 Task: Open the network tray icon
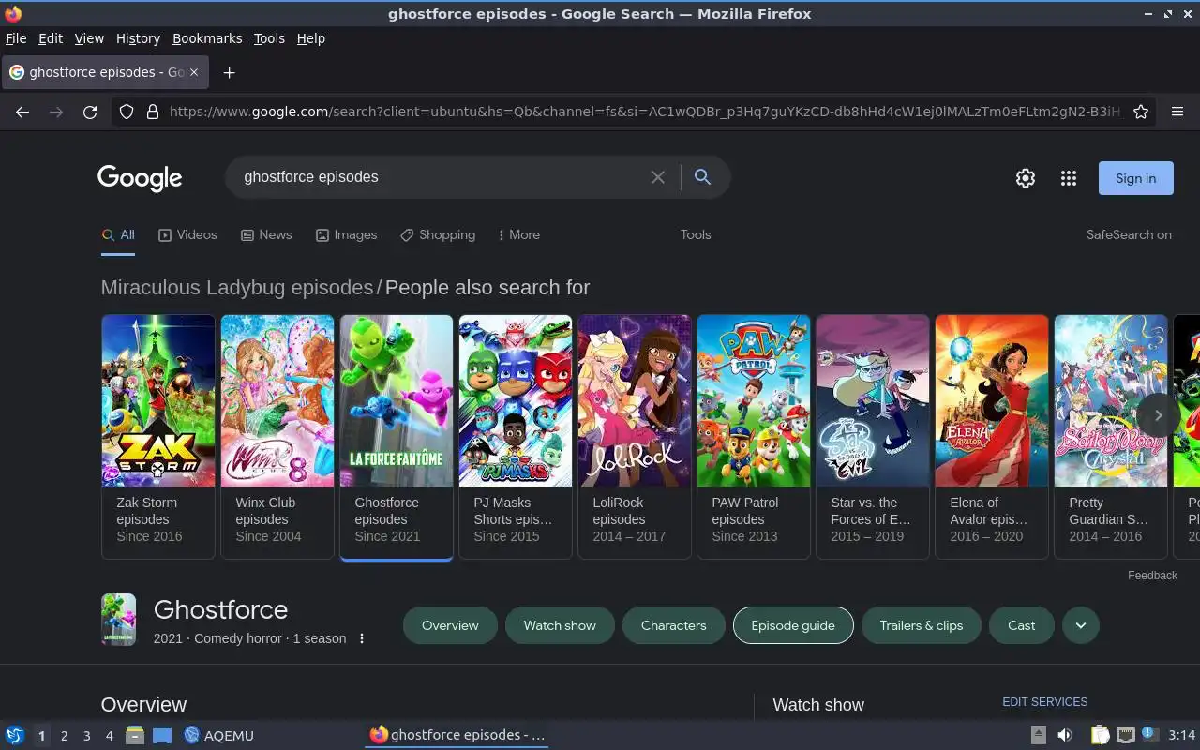1126,735
